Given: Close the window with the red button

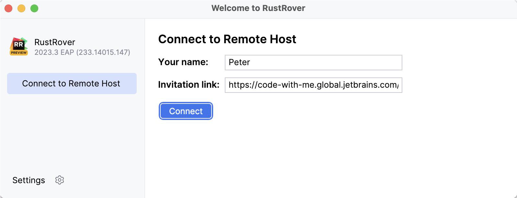Looking at the screenshot, I should coord(9,8).
